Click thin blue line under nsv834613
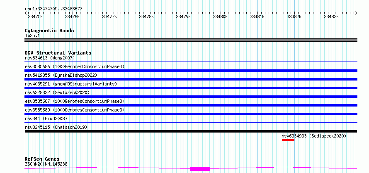This screenshot has width=369, height=173. coord(191,62)
